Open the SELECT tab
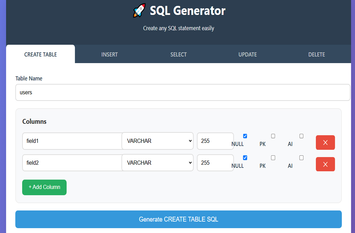Image resolution: width=355 pixels, height=233 pixels. [179, 54]
